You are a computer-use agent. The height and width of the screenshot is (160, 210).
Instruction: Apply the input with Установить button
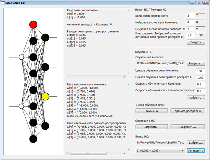point(196,150)
